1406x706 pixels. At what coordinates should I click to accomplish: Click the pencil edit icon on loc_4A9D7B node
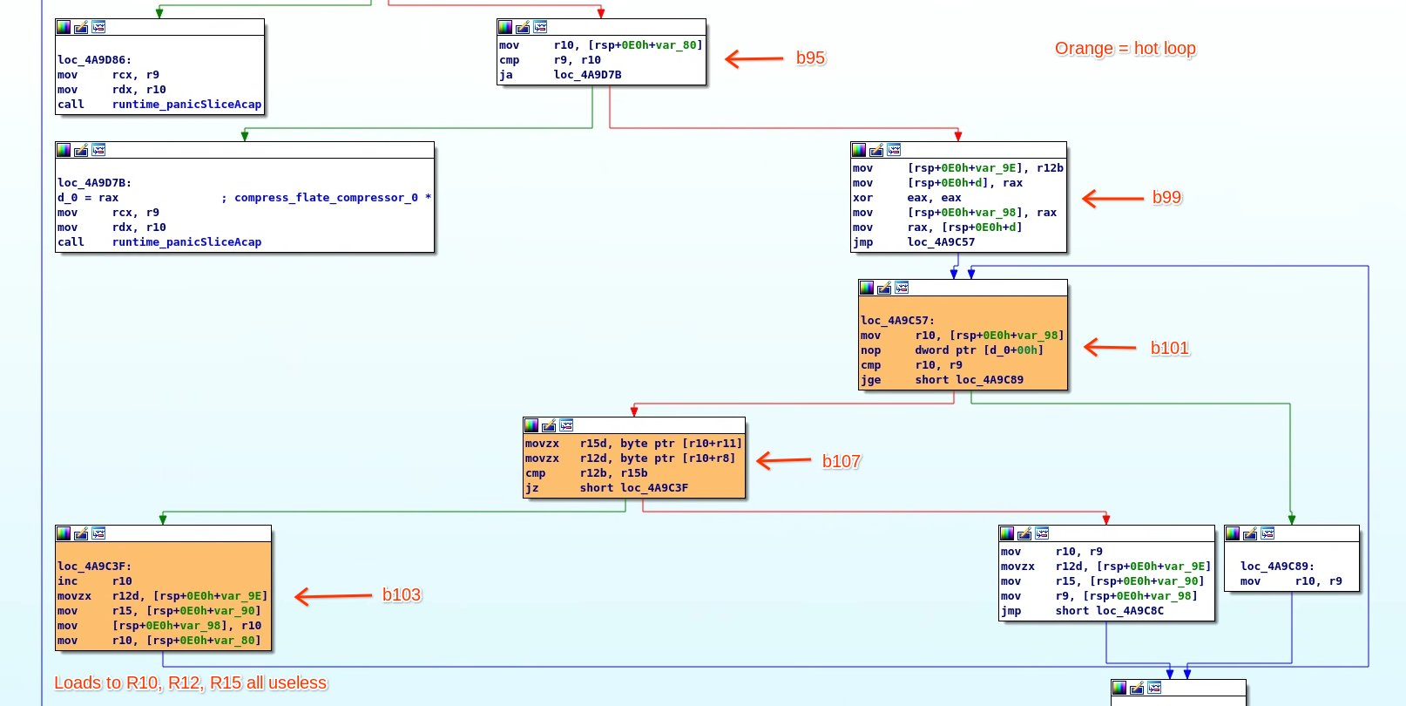(81, 150)
